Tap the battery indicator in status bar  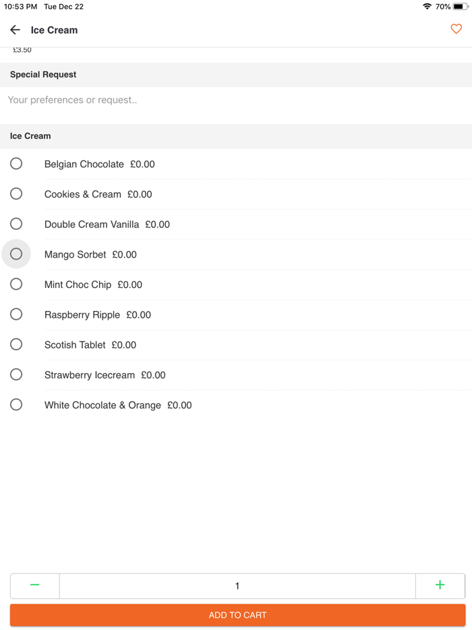coord(461,7)
